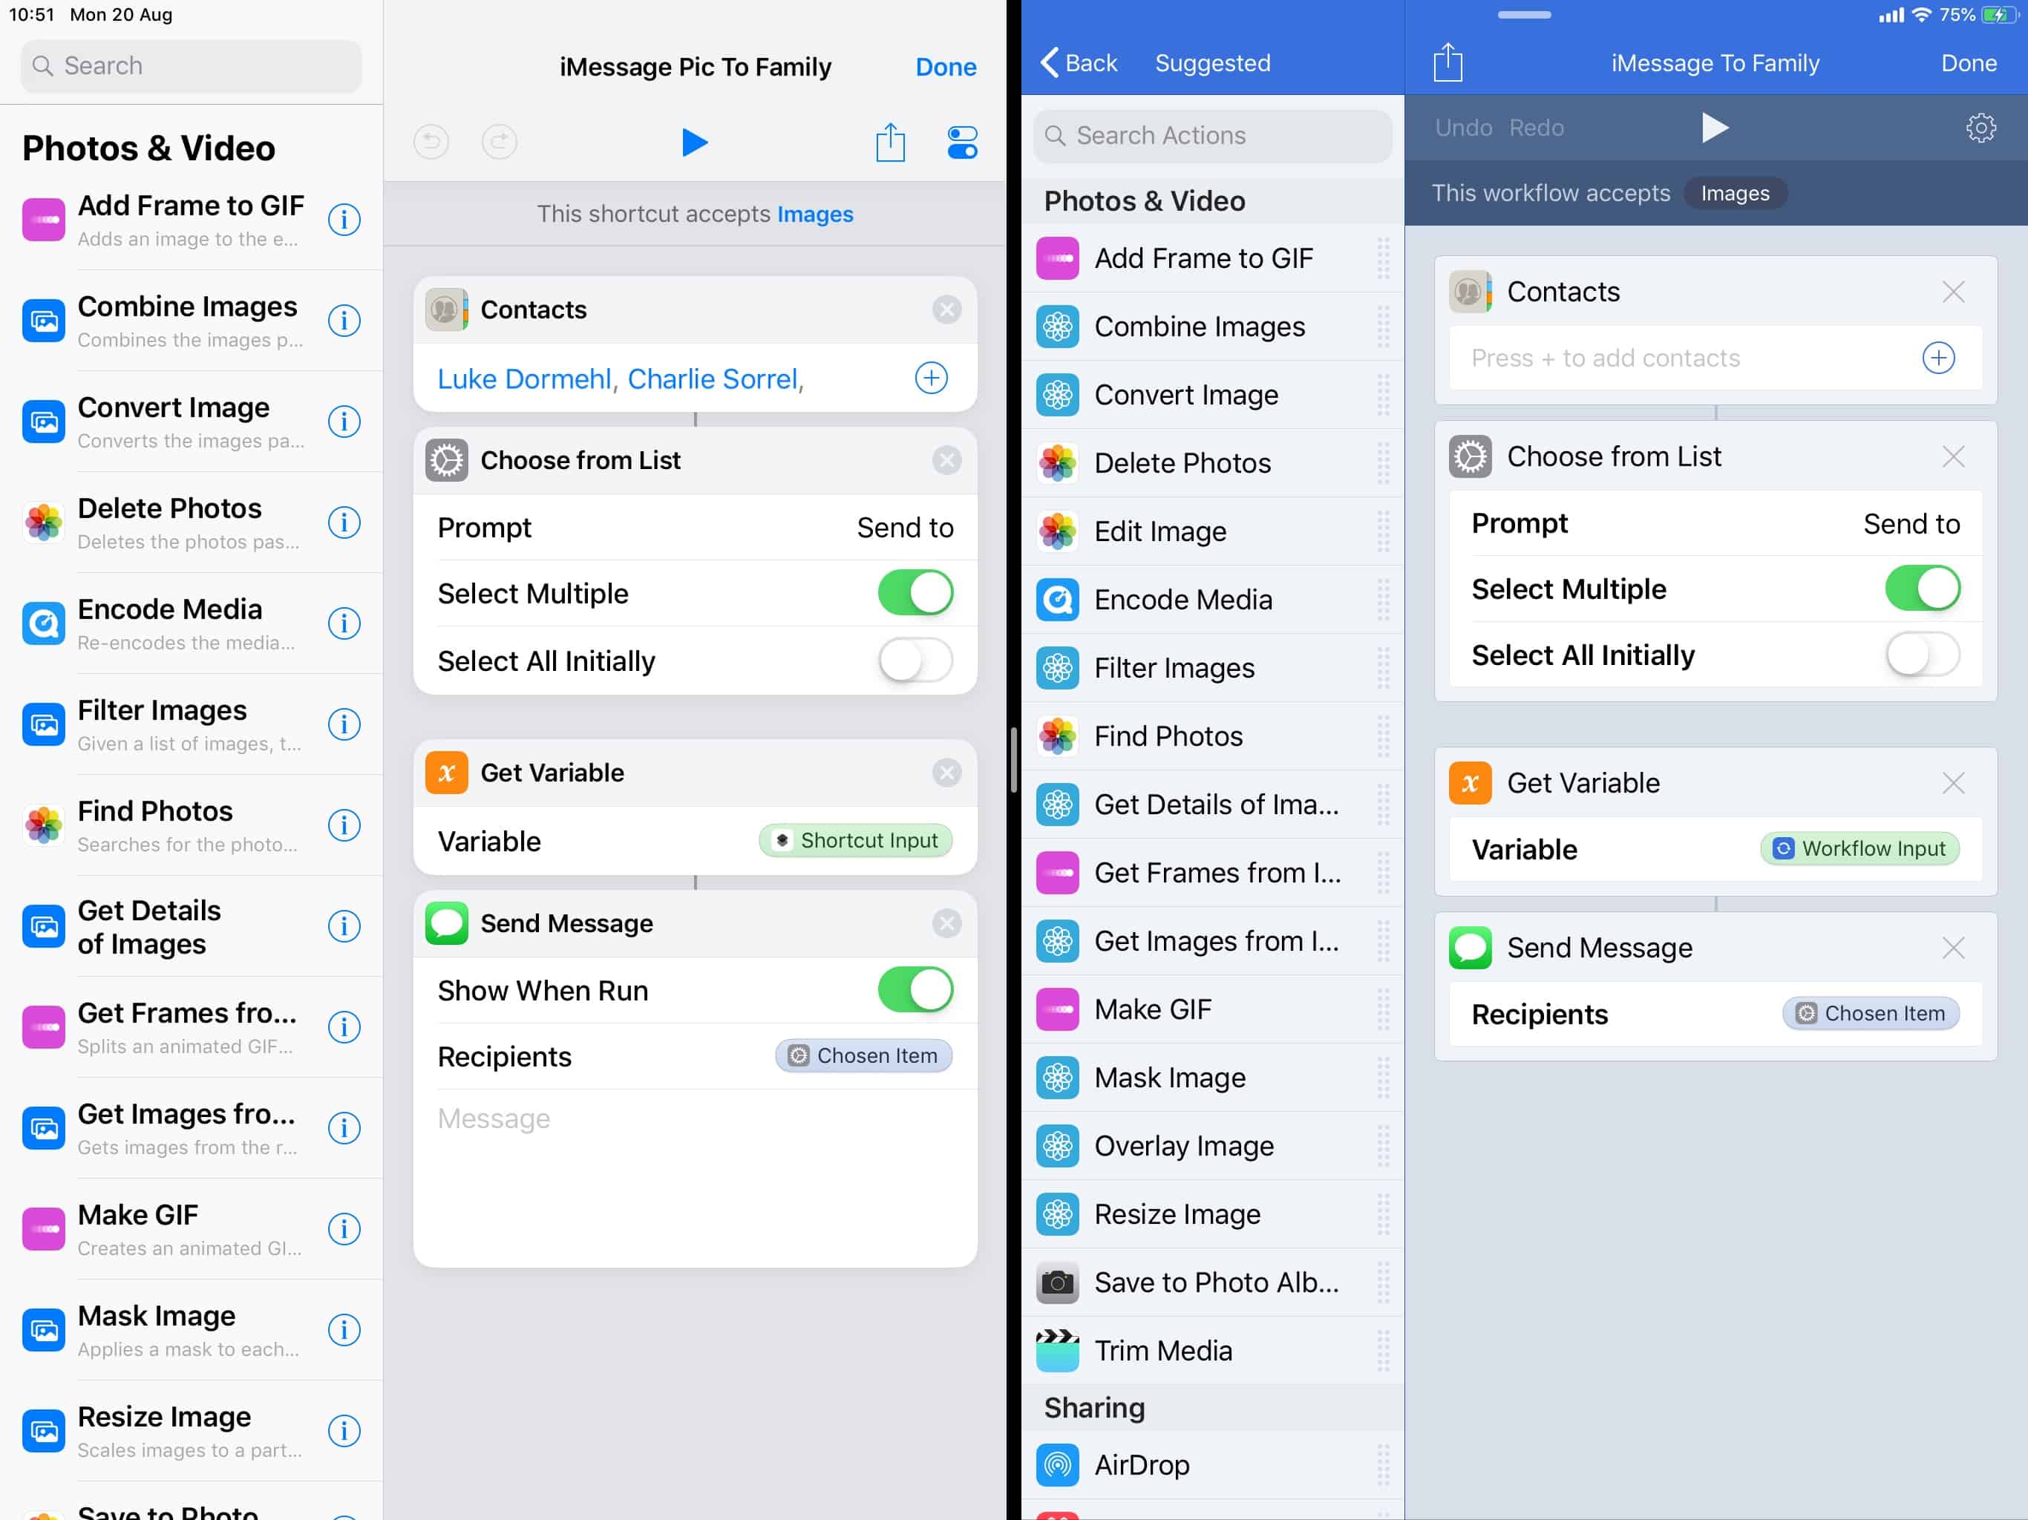
Task: Remove Get Variable action in Shortcuts
Action: pyautogui.click(x=946, y=773)
